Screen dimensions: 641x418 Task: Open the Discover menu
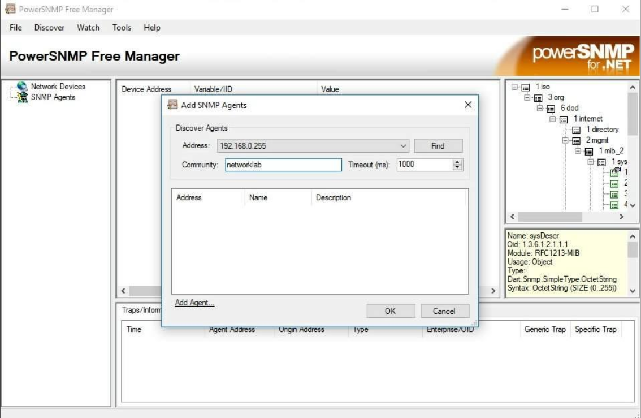click(50, 27)
